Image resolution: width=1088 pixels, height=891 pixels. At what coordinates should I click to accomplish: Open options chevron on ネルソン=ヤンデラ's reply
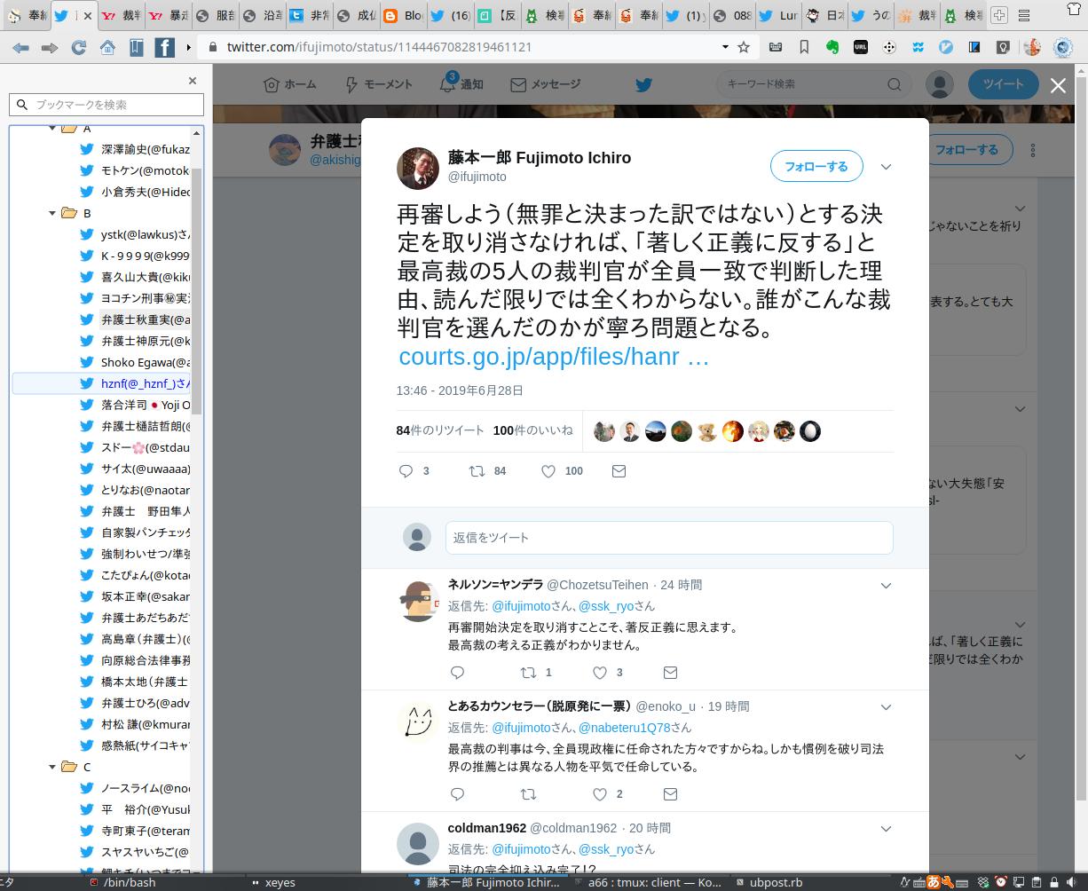pyautogui.click(x=886, y=586)
